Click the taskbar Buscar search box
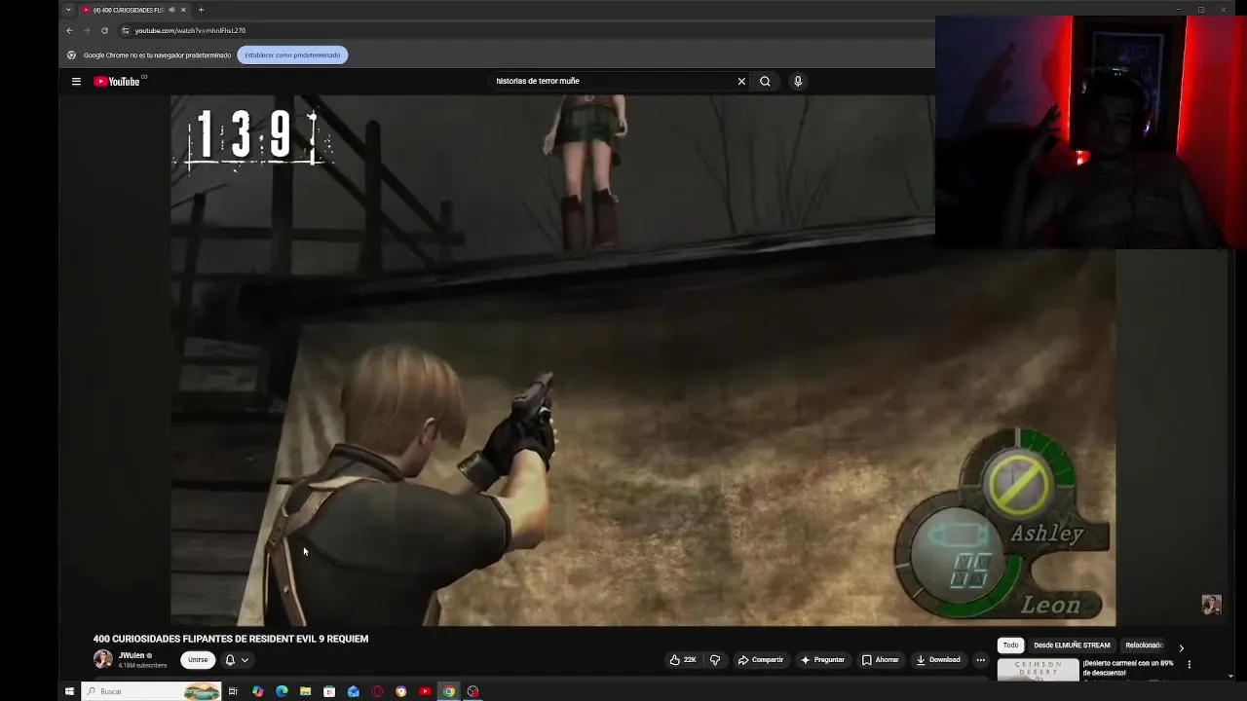The height and width of the screenshot is (701, 1247). tap(151, 691)
